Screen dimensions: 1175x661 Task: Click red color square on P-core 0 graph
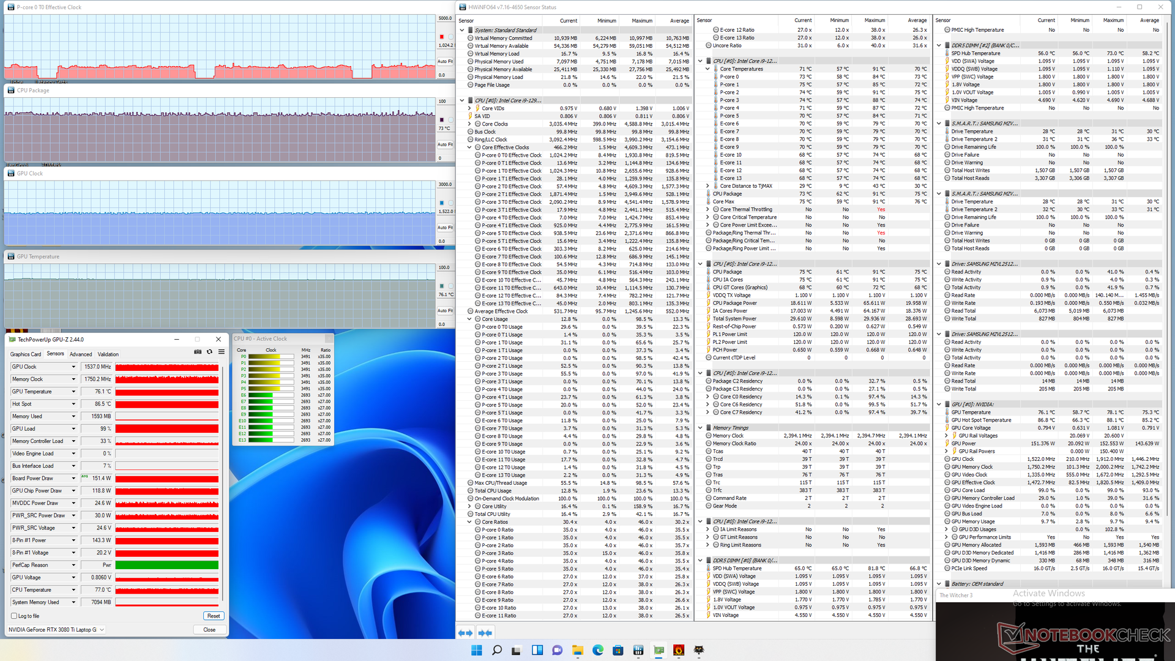(441, 37)
